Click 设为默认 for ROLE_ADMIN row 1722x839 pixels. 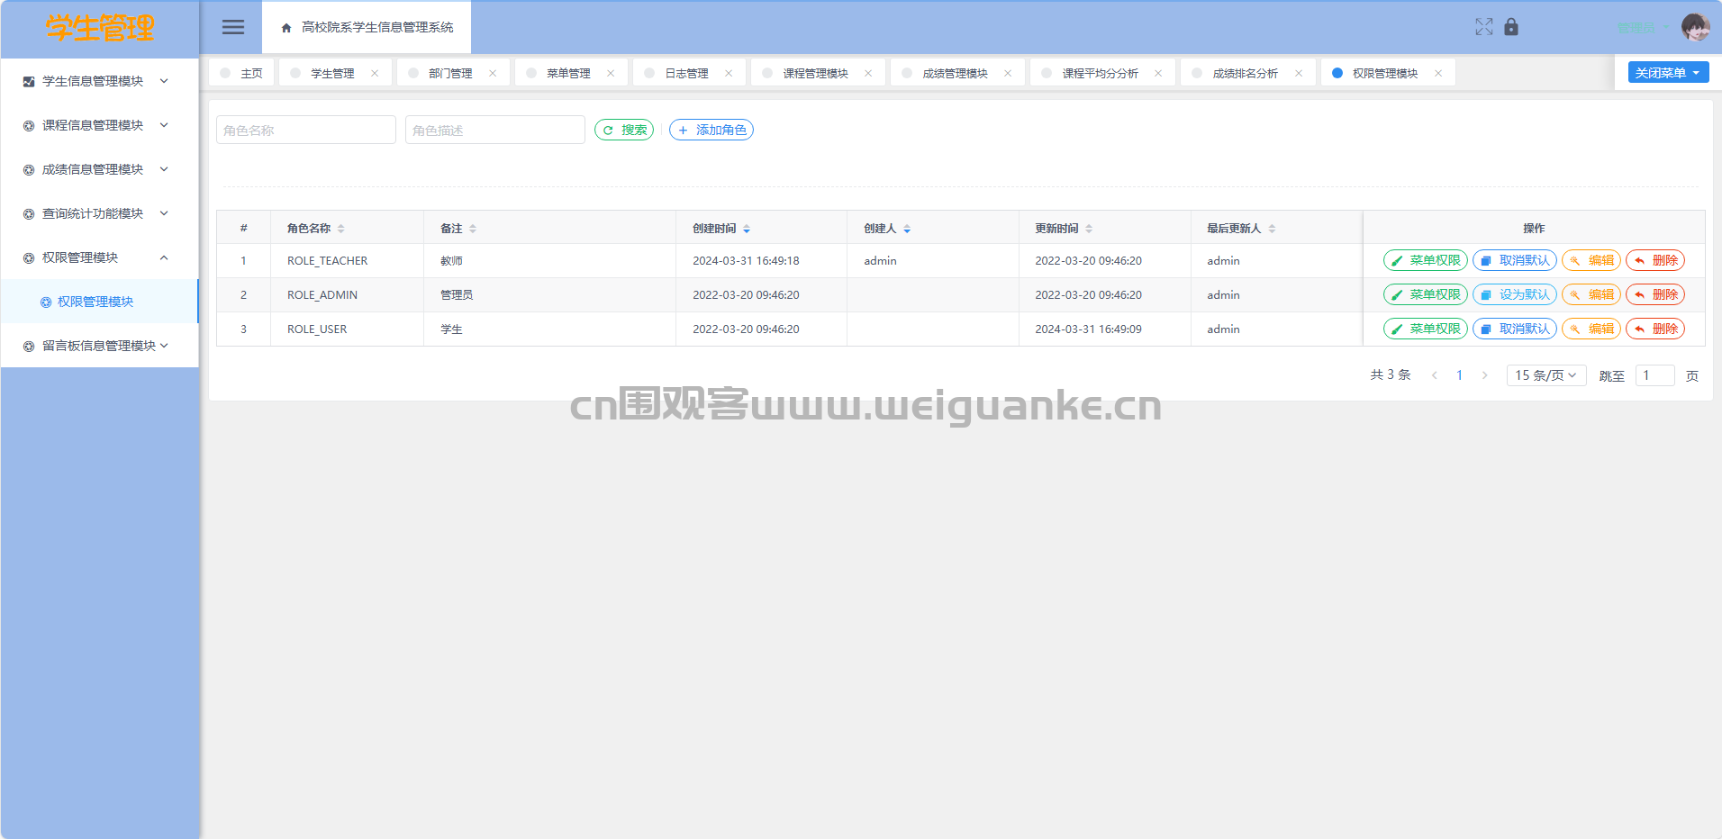[x=1515, y=295]
